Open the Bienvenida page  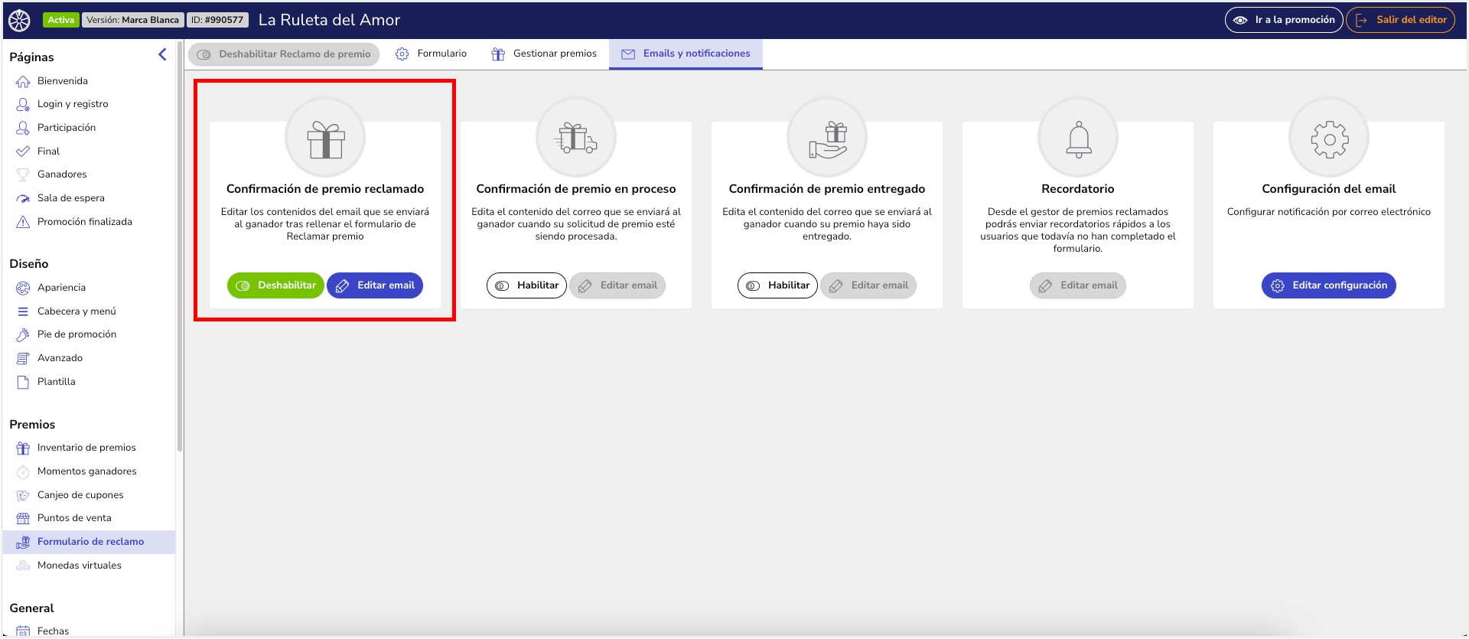62,81
